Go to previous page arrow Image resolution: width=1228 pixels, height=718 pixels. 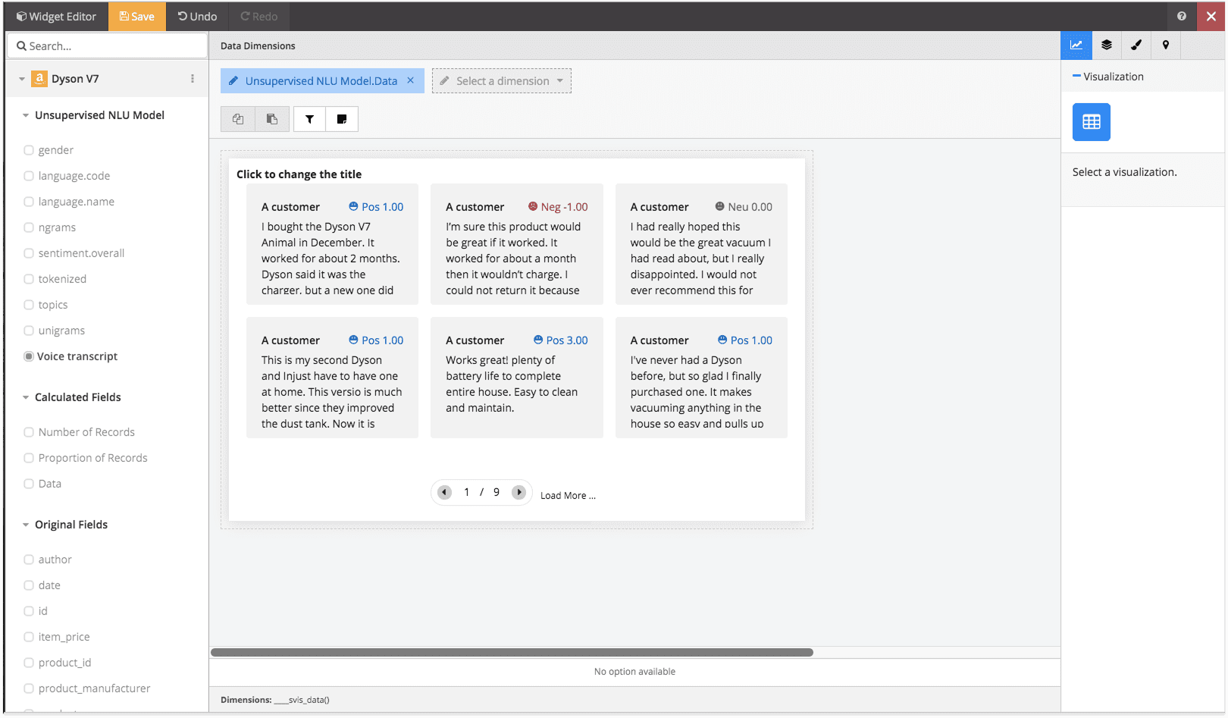[x=445, y=493]
